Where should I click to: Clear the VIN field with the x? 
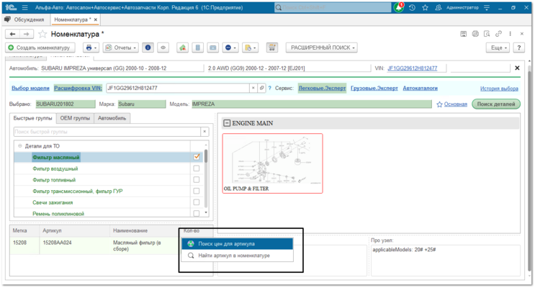[253, 88]
